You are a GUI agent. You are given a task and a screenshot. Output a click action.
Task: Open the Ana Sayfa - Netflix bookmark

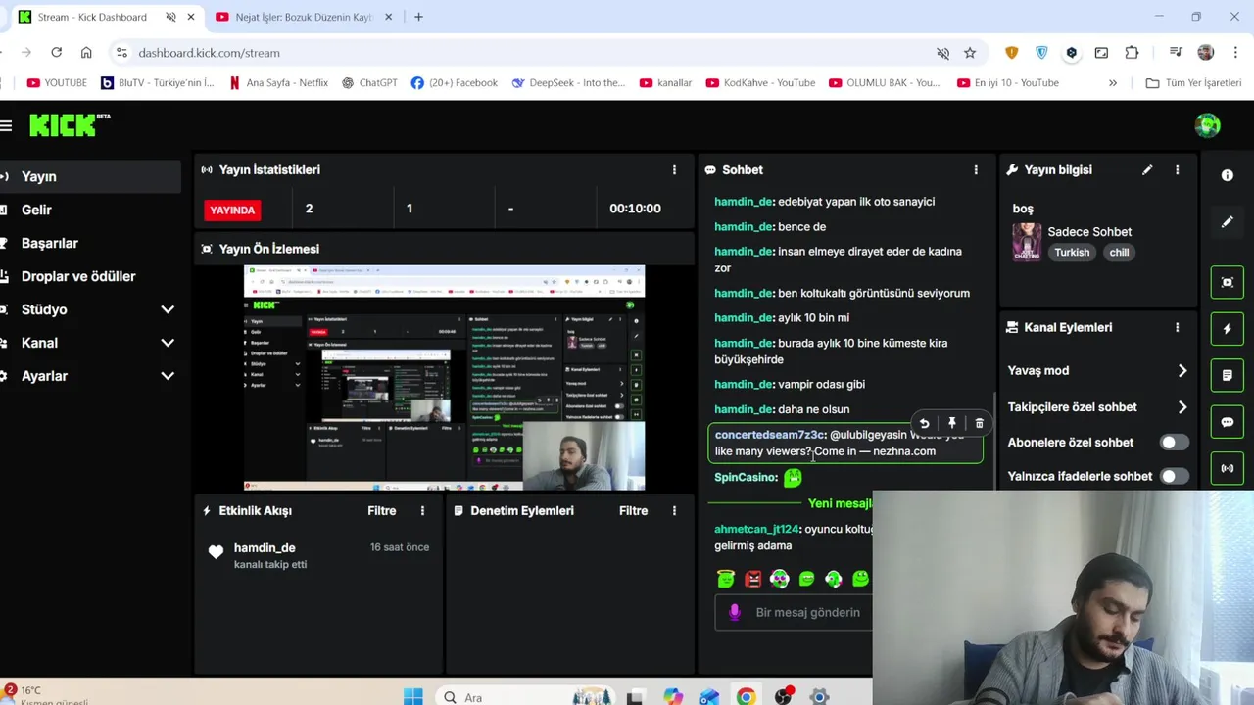(278, 83)
